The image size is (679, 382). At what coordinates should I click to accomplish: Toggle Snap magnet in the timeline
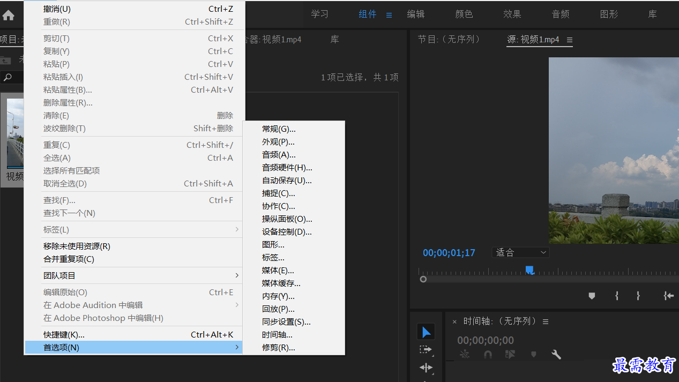coord(488,354)
